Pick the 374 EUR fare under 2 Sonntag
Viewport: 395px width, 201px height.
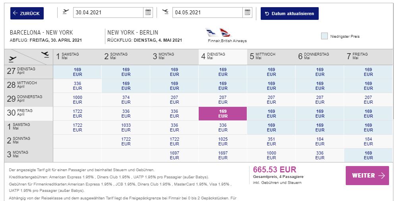coord(126,100)
